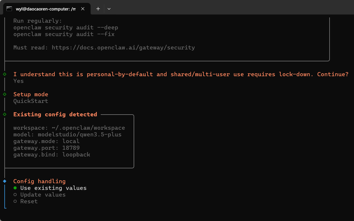Click the 'openclaw security audit --fix' command text

pyautogui.click(x=64, y=34)
